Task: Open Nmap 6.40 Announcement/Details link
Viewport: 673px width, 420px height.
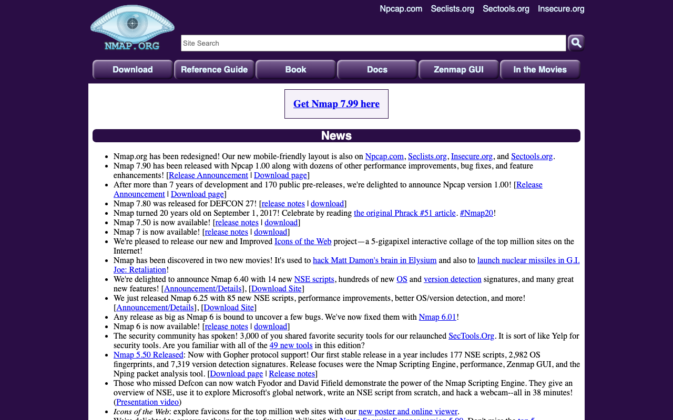Action: pos(203,289)
